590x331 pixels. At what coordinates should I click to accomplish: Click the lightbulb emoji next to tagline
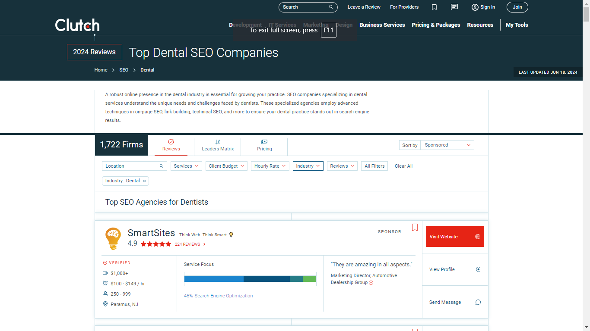pos(231,235)
